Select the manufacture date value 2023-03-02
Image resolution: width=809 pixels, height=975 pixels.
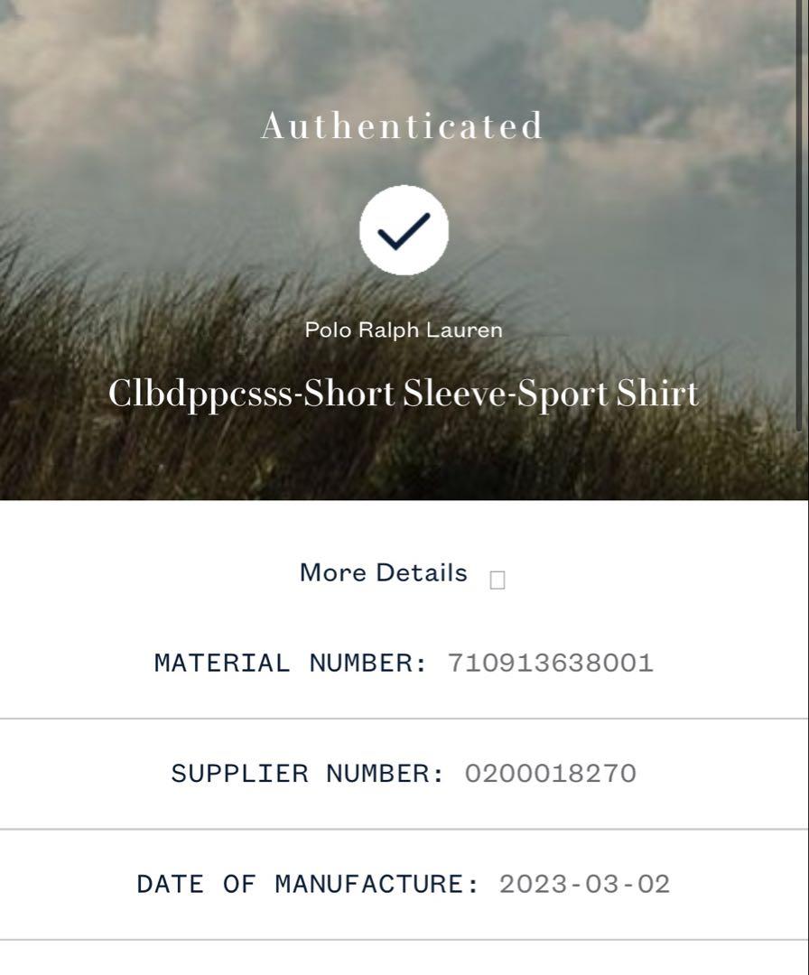(584, 884)
